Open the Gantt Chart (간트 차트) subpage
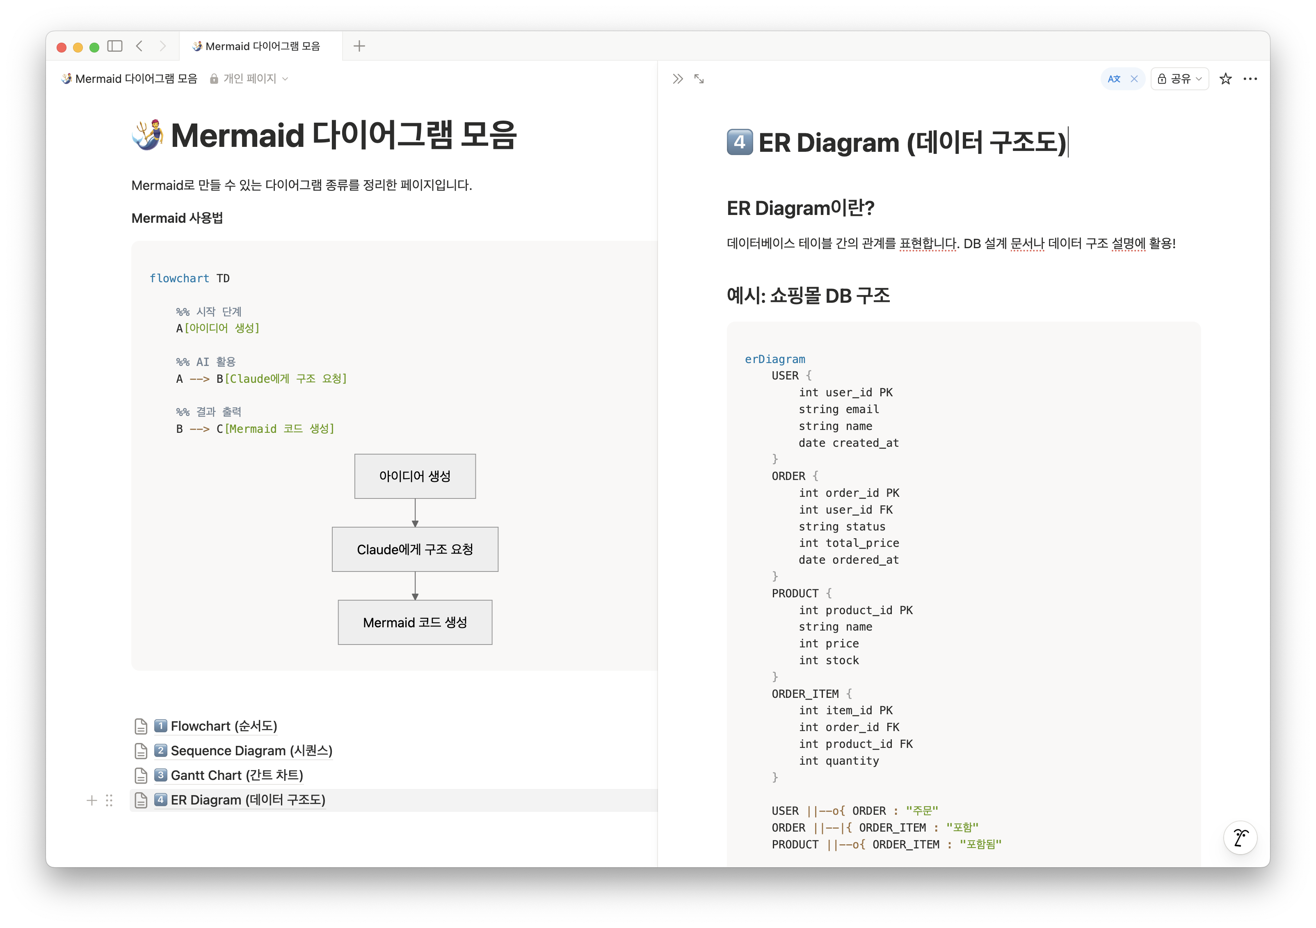This screenshot has height=928, width=1316. (x=236, y=775)
